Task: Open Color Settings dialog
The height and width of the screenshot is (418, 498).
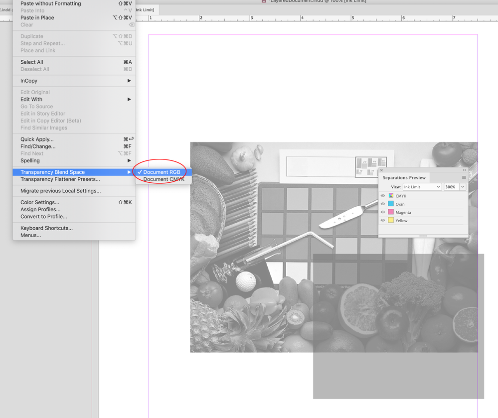Action: point(74,202)
